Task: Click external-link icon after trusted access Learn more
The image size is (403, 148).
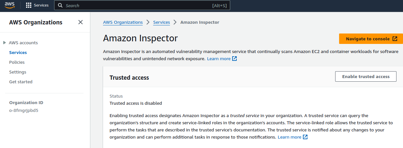Action: coord(305,137)
